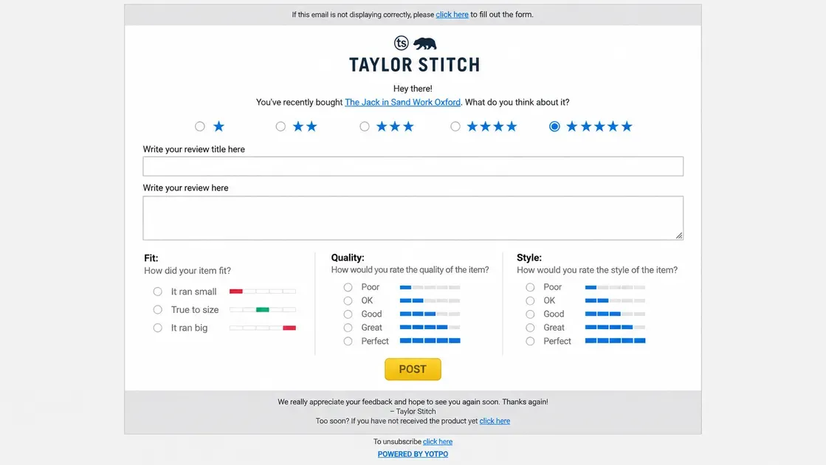Click 'Write your review title here' label
This screenshot has width=826, height=465.
[x=194, y=149]
